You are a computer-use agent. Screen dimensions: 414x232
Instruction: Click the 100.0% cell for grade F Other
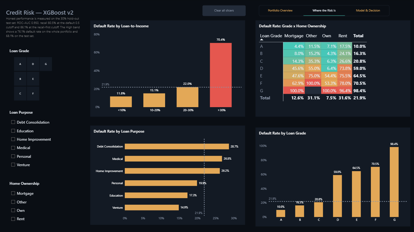tap(313, 83)
